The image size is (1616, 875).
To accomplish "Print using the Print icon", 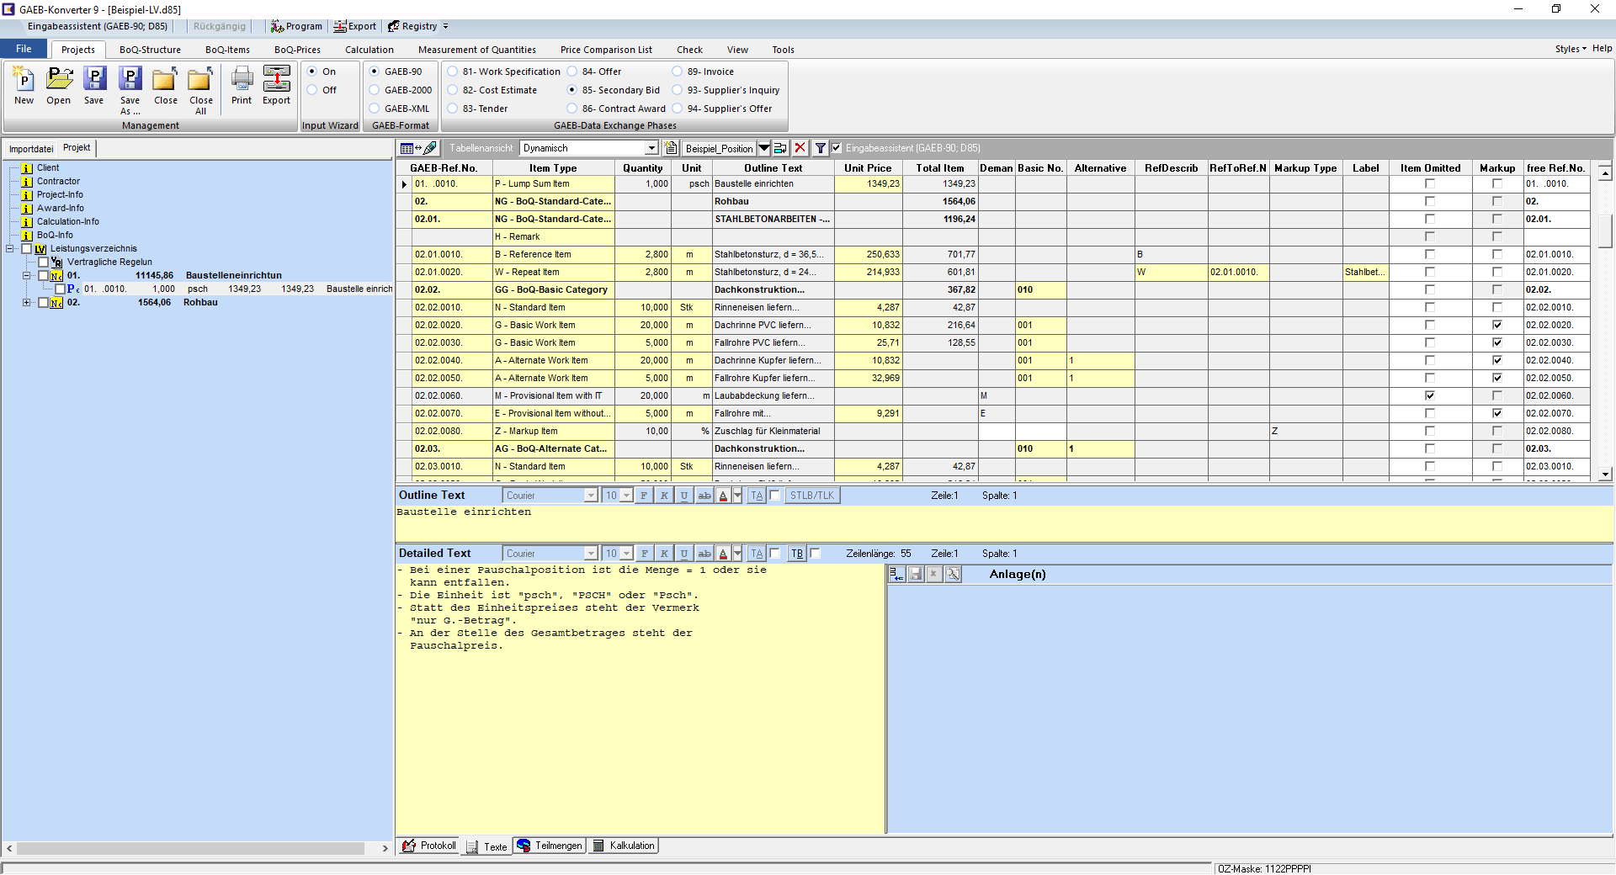I will (x=242, y=87).
